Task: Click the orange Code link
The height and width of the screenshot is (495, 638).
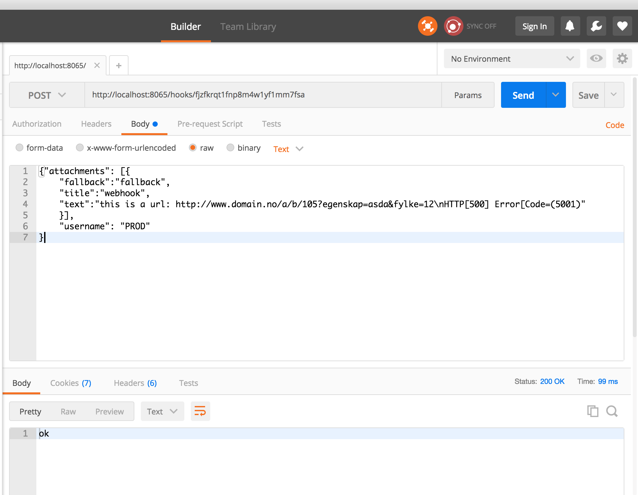Action: coord(615,125)
